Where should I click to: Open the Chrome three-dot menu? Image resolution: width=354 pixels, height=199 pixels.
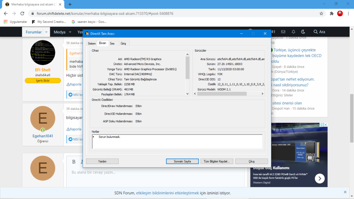coord(348,13)
